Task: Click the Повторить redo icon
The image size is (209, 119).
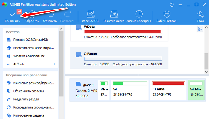Action: [68, 14]
